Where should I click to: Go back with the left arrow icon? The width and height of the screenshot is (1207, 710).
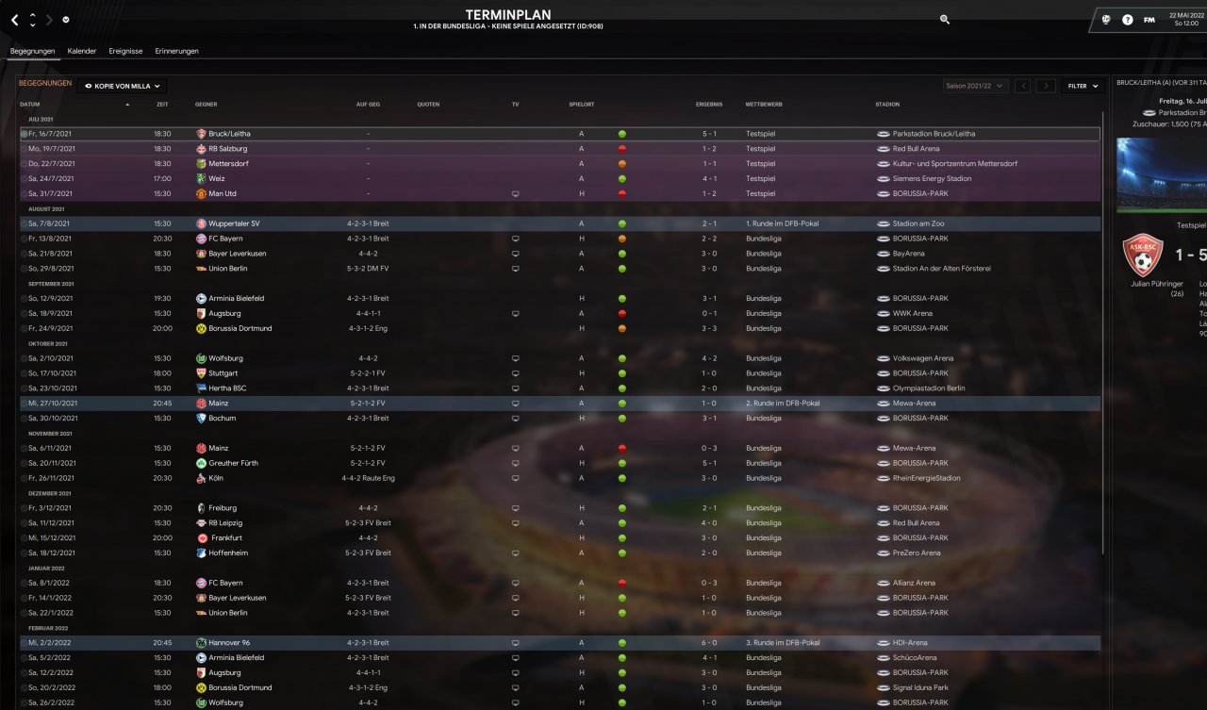(x=14, y=20)
